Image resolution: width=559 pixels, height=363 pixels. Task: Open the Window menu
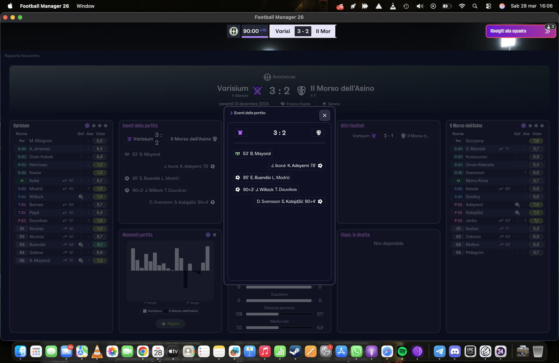click(x=86, y=6)
